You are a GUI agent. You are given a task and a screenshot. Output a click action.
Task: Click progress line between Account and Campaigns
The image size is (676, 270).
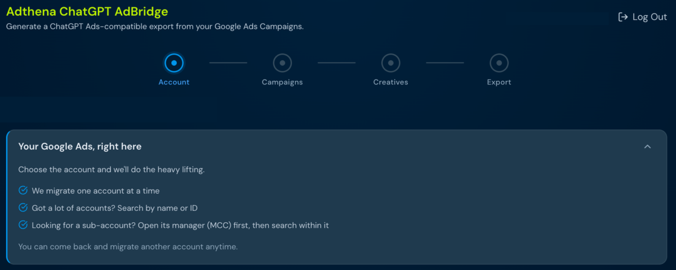click(228, 63)
